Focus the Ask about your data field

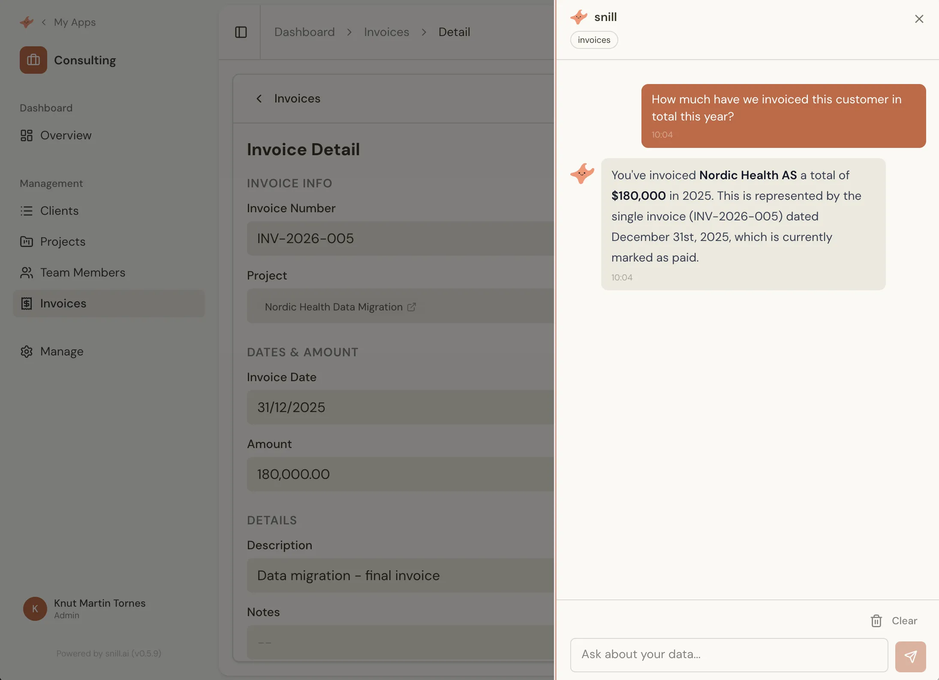pyautogui.click(x=728, y=655)
